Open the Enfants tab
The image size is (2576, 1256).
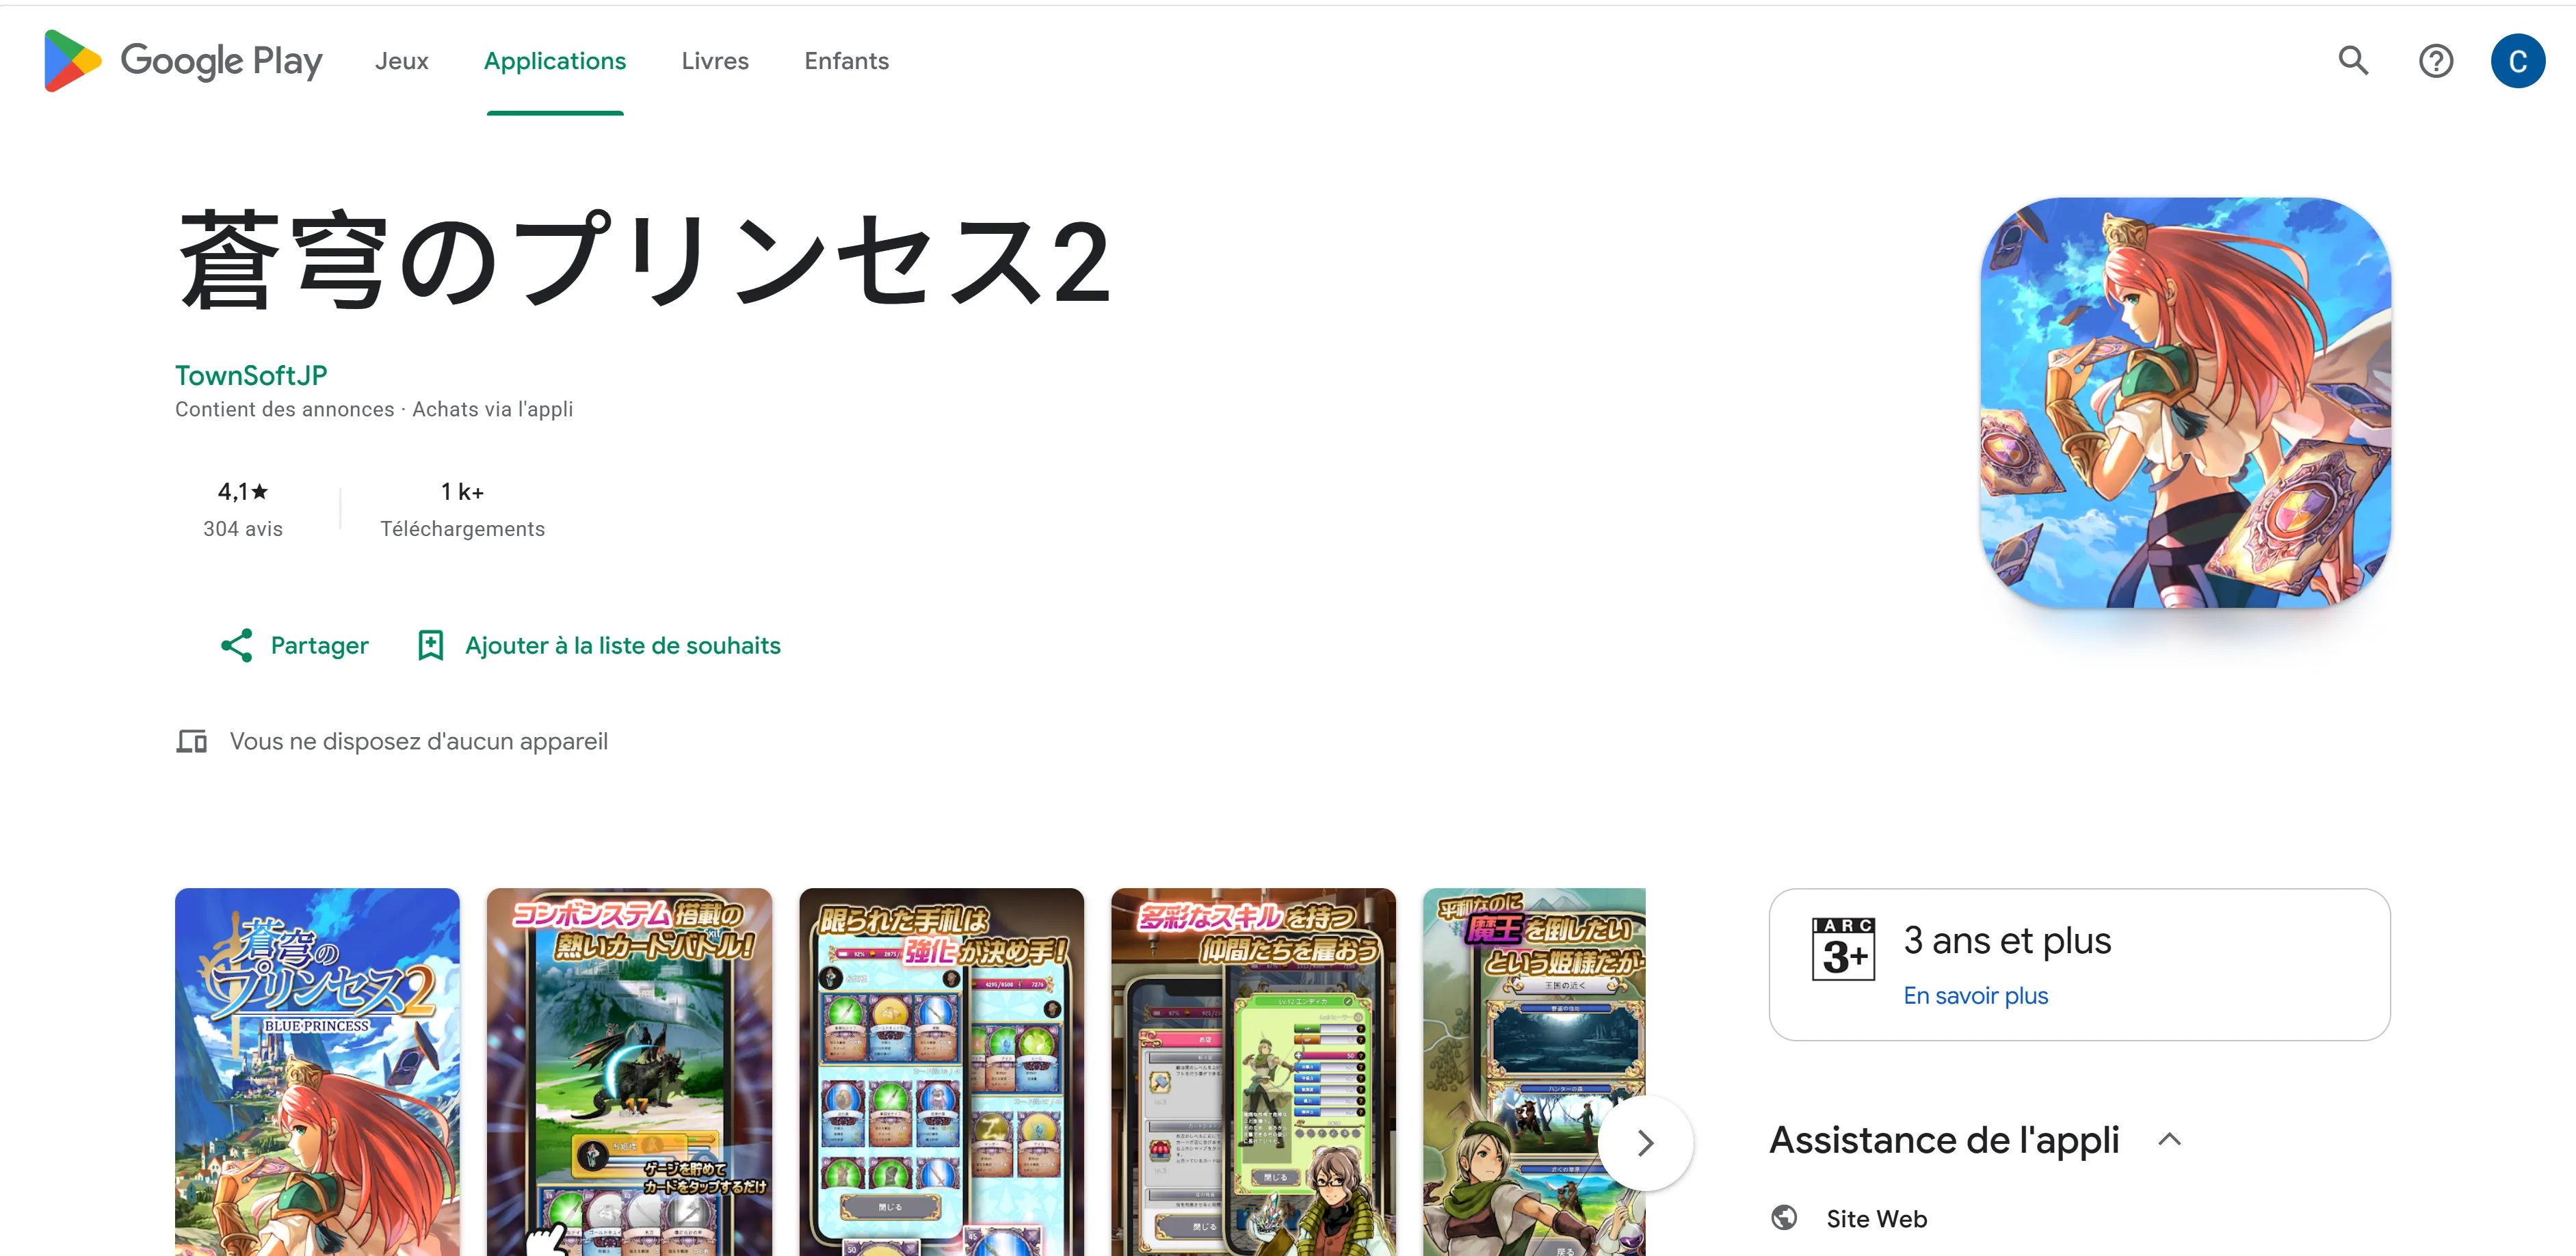coord(846,61)
